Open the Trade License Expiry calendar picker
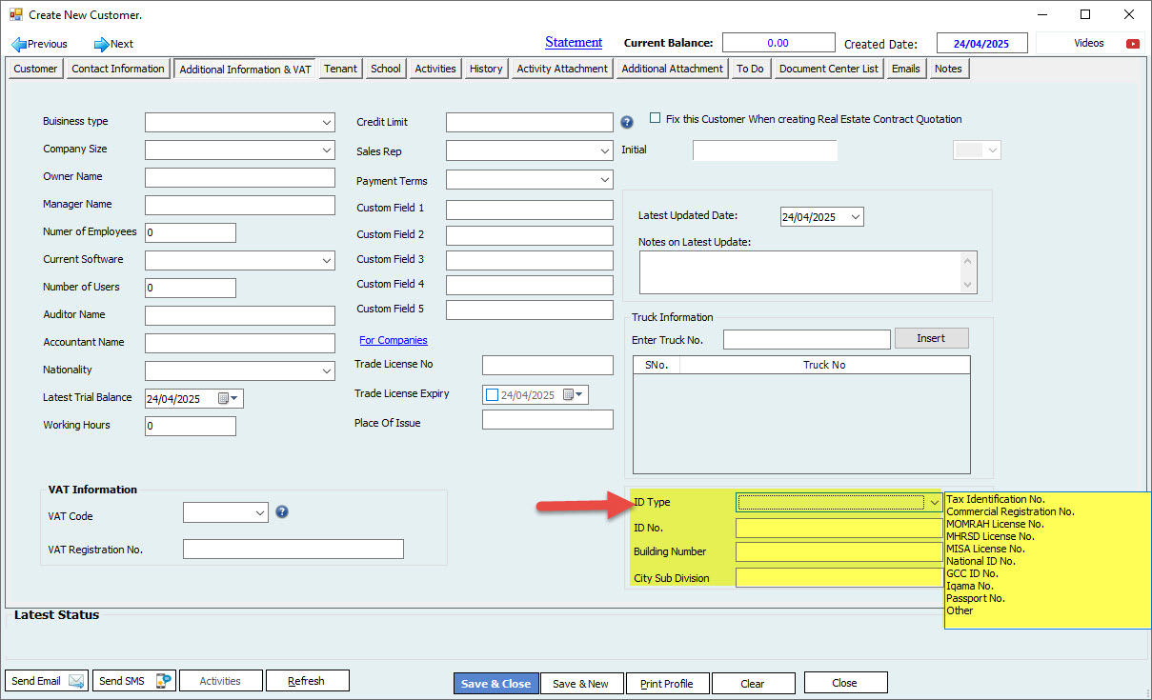1152x700 pixels. [x=575, y=394]
